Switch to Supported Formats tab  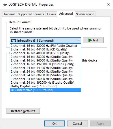pos(31,14)
